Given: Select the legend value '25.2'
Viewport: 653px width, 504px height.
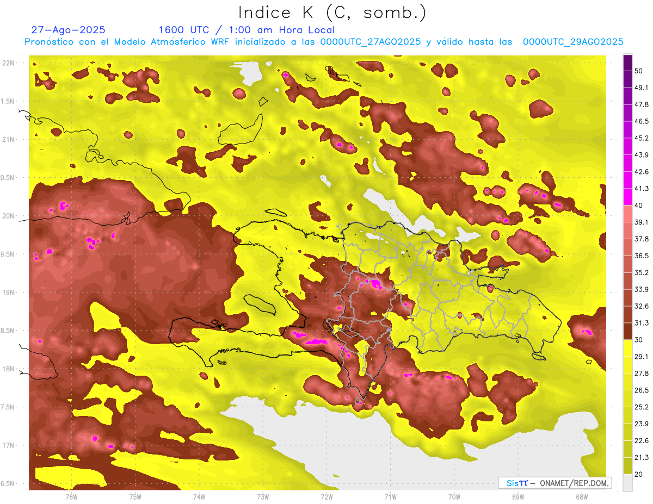Looking at the screenshot, I should [x=642, y=407].
